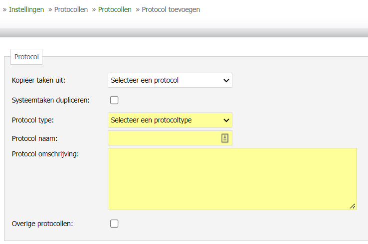Open the gray Protocollen breadcrumb link
Viewport: 368px width, 244px height.
coord(71,9)
